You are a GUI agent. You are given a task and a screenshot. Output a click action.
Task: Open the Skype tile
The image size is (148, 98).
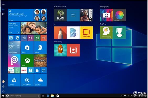tap(30, 70)
